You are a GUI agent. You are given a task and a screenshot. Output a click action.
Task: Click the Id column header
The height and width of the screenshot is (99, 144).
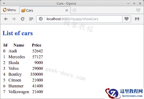(x=5, y=45)
